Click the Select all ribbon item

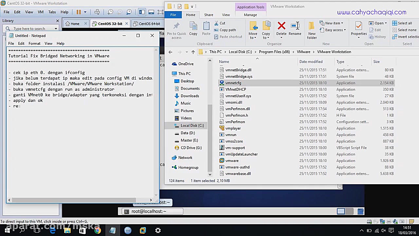402,23
